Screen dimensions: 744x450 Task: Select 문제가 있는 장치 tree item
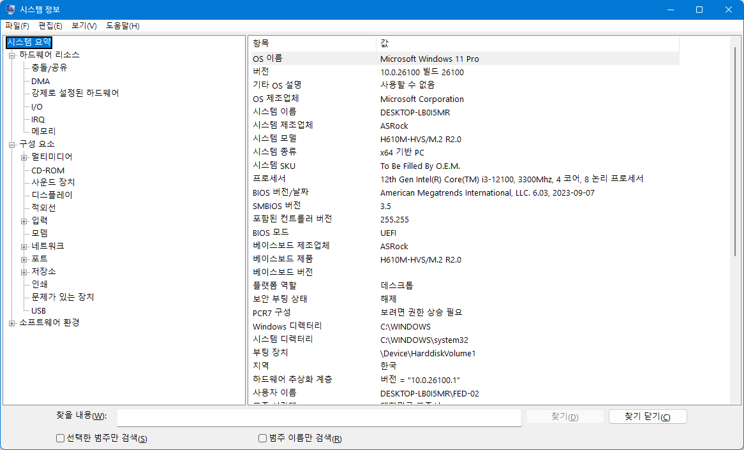pos(63,297)
